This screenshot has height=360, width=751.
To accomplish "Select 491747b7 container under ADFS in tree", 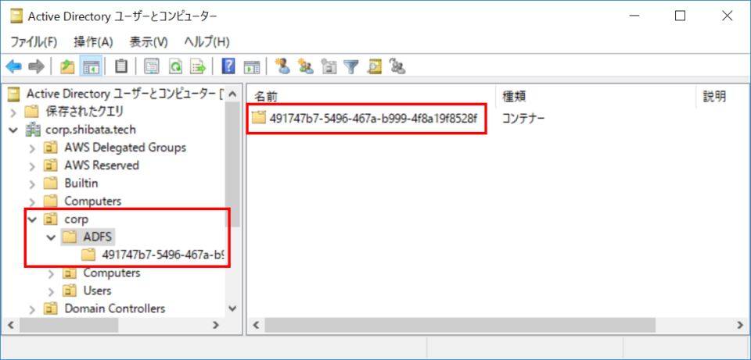I will coord(163,255).
